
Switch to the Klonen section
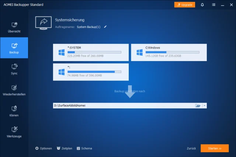14,111
